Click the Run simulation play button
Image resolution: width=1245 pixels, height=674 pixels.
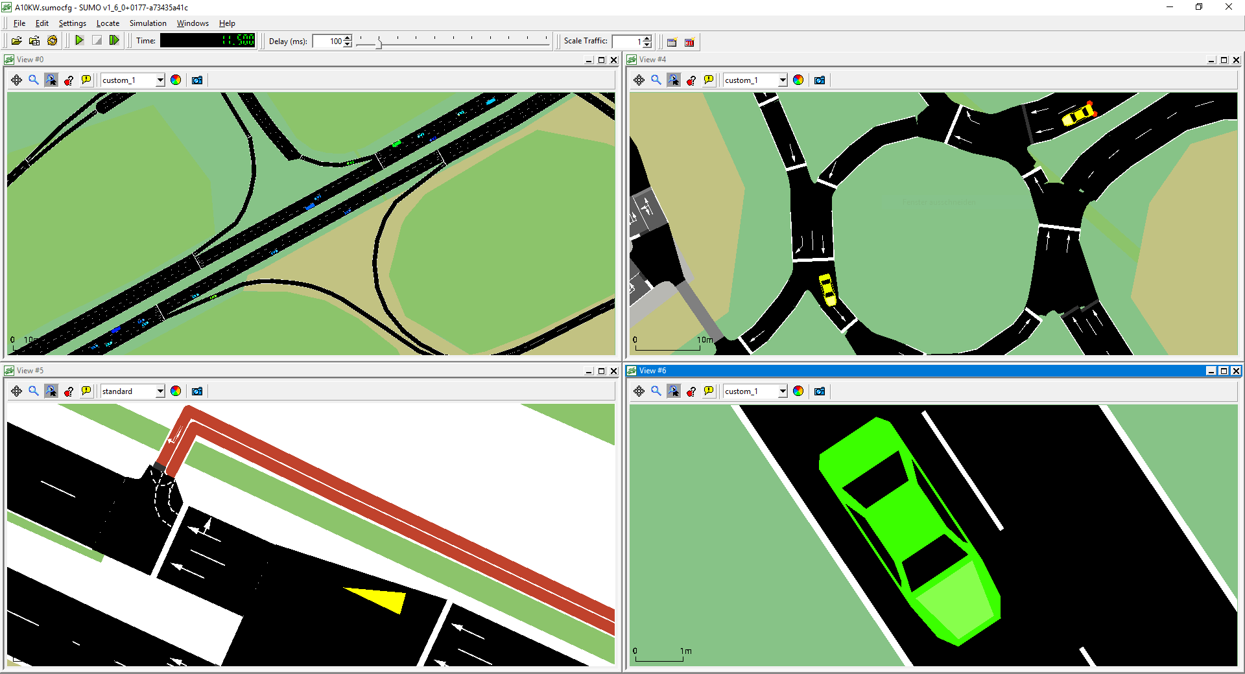pos(79,41)
